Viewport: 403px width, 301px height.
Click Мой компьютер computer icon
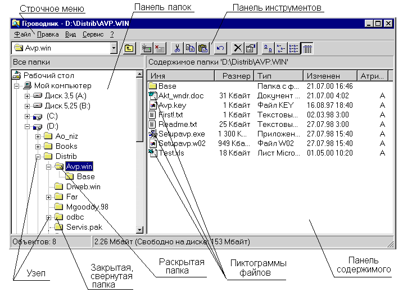(28, 85)
